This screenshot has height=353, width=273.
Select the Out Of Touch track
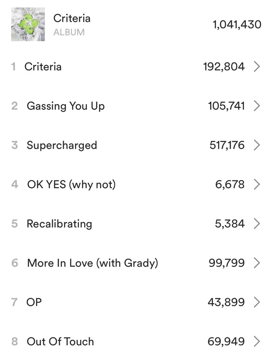(x=60, y=342)
